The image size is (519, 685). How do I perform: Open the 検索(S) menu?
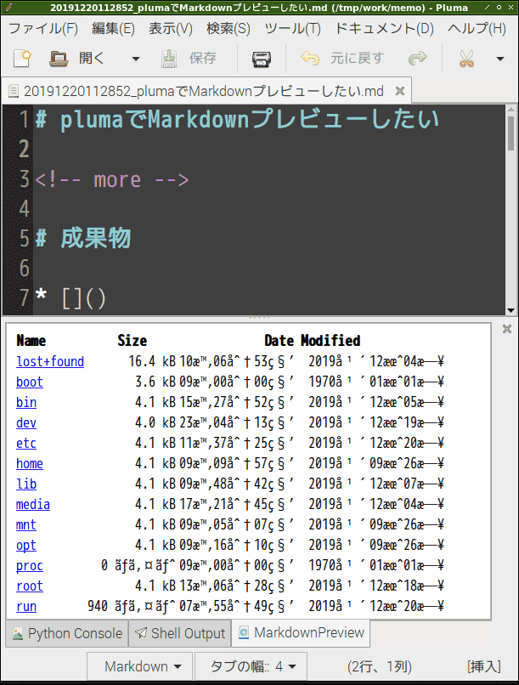pyautogui.click(x=228, y=29)
